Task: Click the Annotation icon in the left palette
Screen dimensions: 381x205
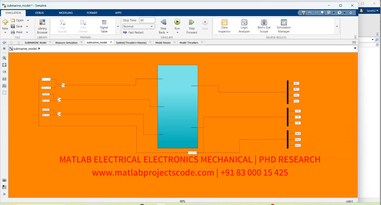Action: coord(4,79)
